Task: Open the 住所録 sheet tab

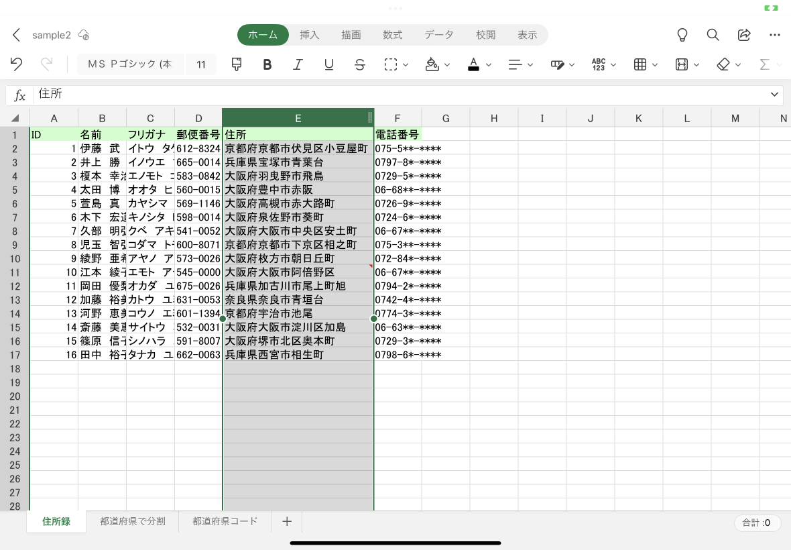Action: click(56, 521)
